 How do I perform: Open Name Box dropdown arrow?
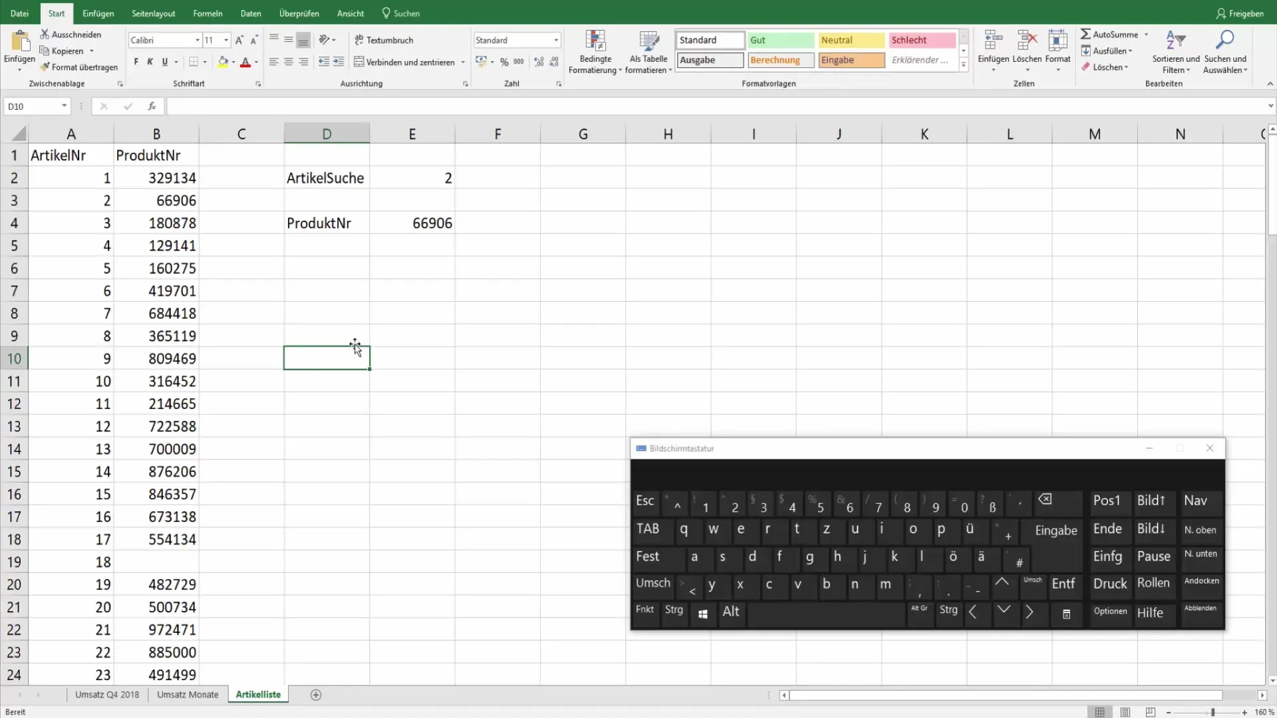[64, 106]
